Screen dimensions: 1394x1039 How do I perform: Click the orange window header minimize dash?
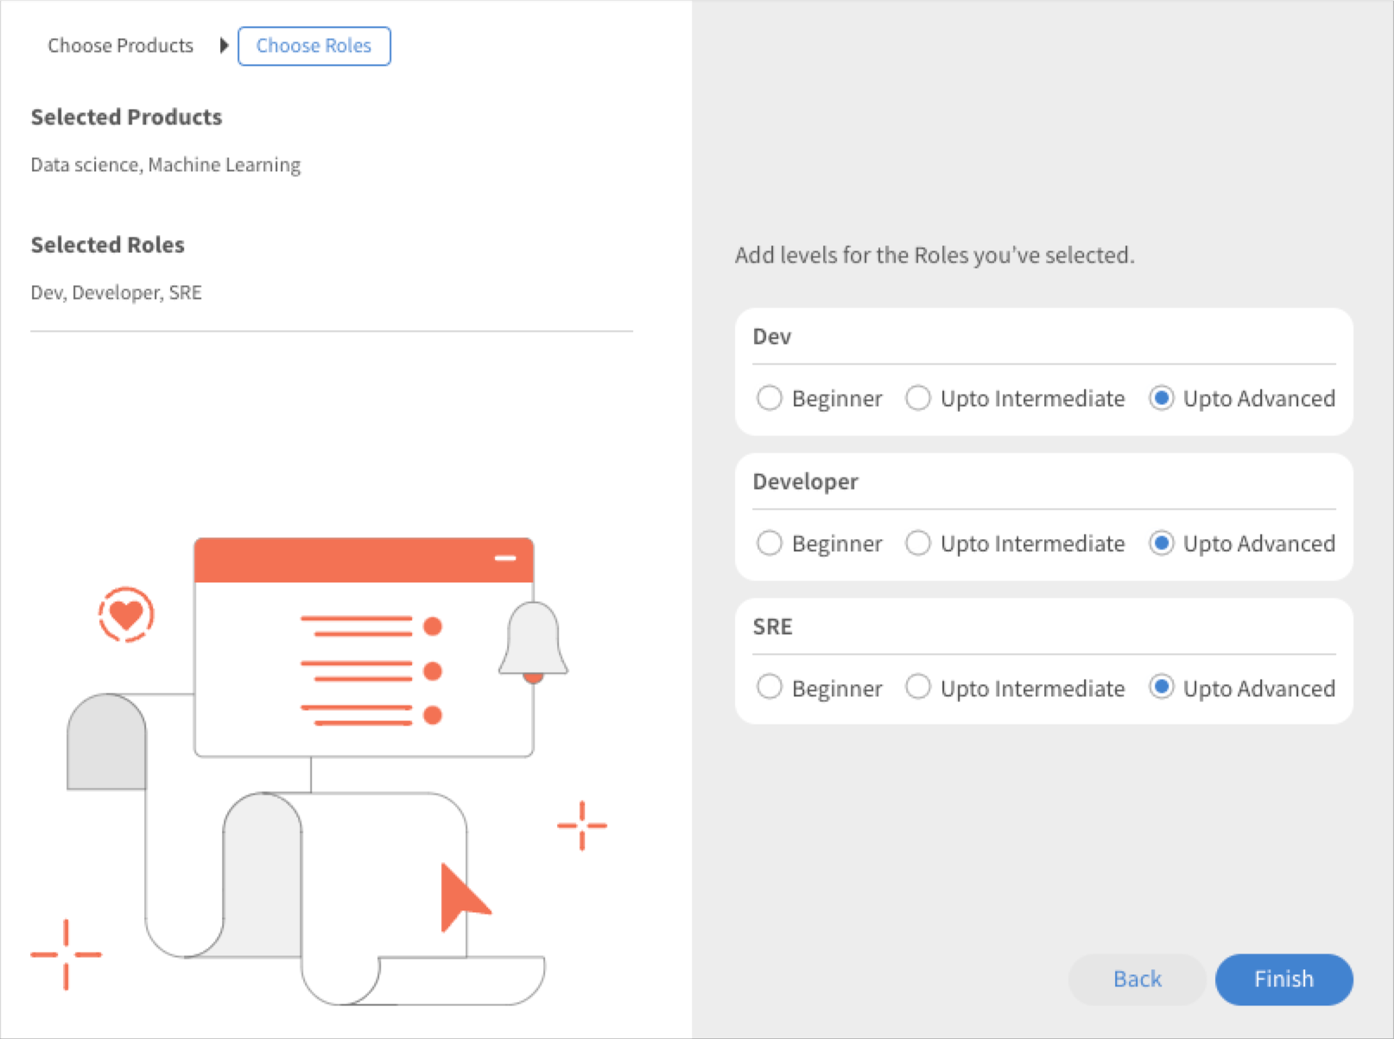[505, 558]
